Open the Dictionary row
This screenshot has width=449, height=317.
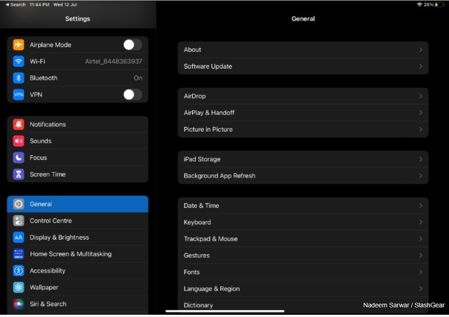click(x=303, y=305)
